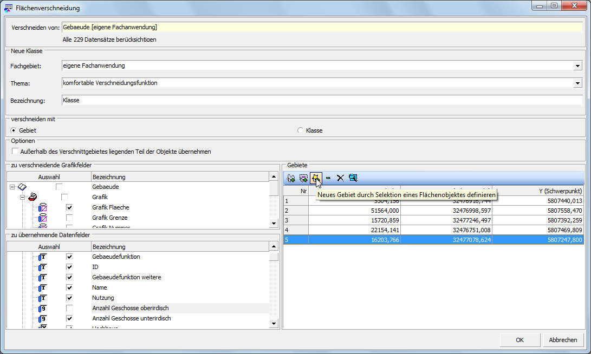Collapse the Grafik tree node
Image resolution: width=591 pixels, height=354 pixels.
(x=23, y=197)
